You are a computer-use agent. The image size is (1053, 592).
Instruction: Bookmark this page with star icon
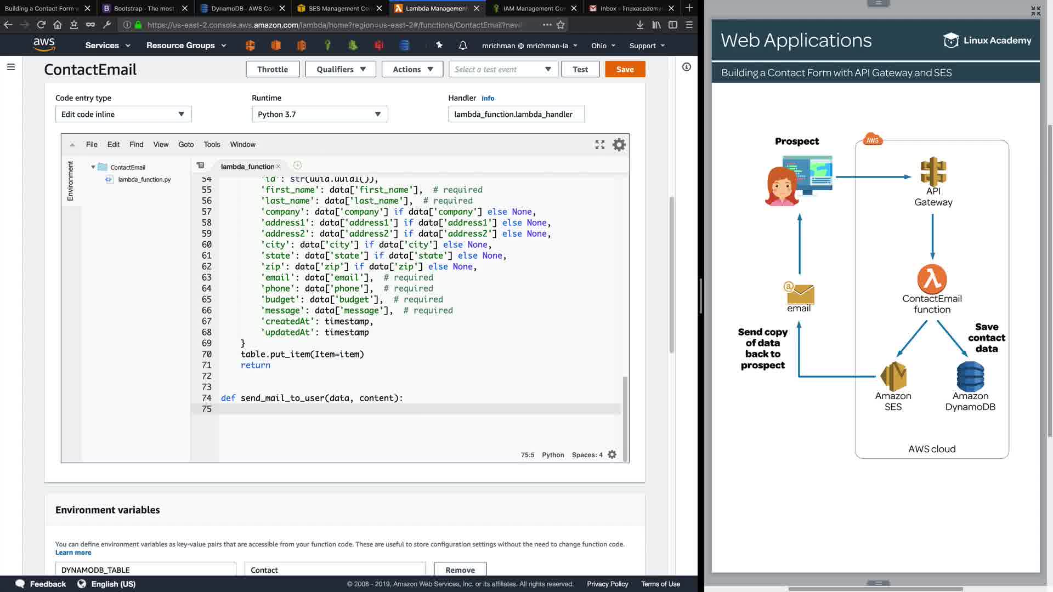561,25
